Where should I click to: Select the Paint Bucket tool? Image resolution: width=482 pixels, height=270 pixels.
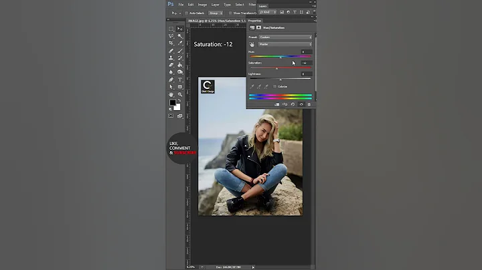click(x=180, y=65)
